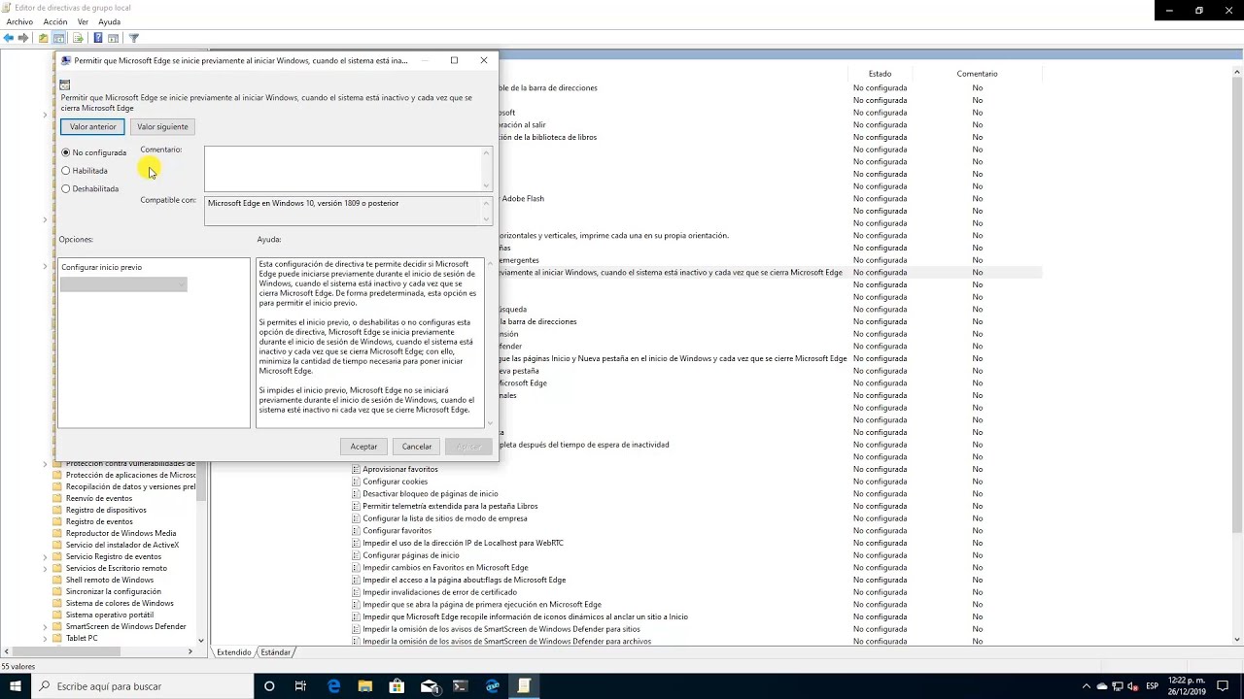Open Mail app from the taskbar
The width and height of the screenshot is (1244, 699).
tap(429, 686)
